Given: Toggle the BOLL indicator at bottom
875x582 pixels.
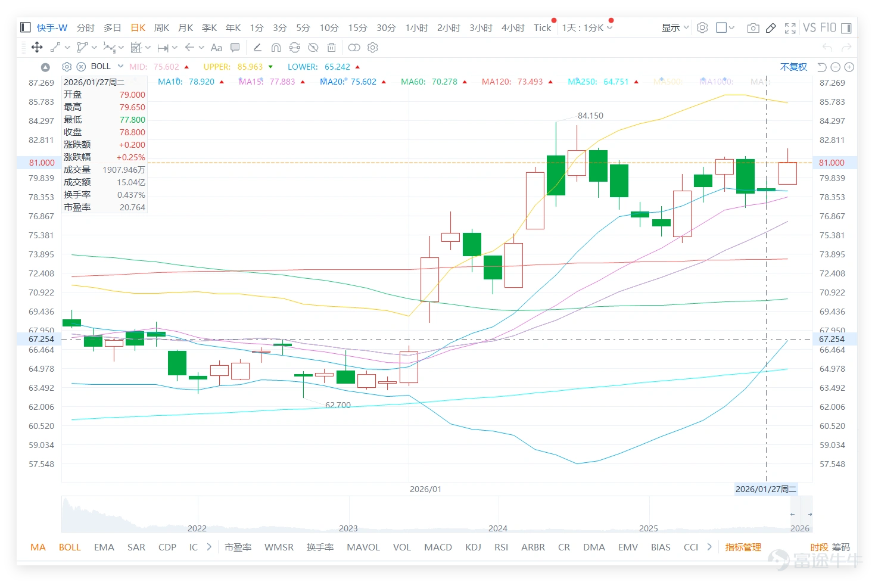Looking at the screenshot, I should 70,547.
